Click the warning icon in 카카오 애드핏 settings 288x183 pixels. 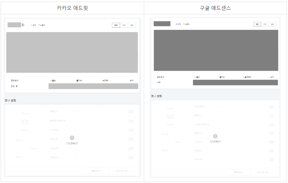click(x=72, y=138)
